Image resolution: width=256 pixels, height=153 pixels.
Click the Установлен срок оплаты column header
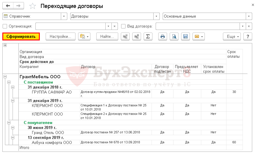(213, 69)
